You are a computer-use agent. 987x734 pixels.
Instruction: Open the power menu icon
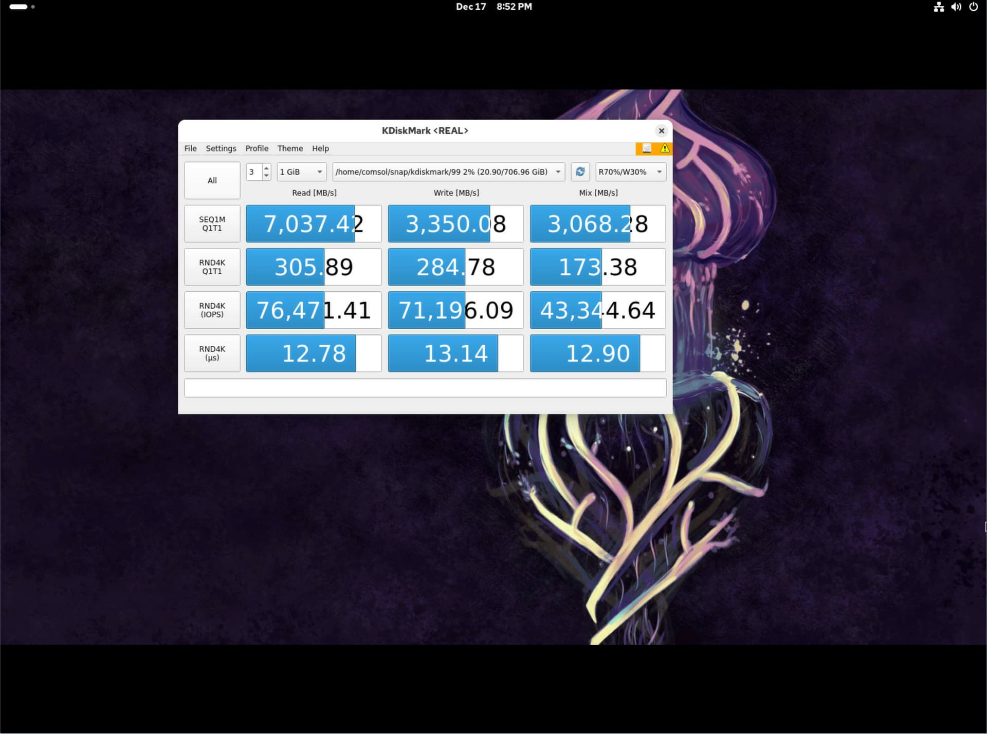click(x=973, y=7)
